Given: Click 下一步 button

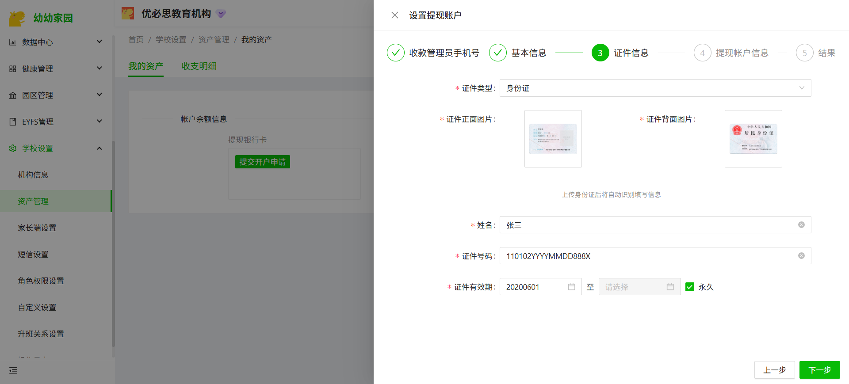Looking at the screenshot, I should 820,370.
